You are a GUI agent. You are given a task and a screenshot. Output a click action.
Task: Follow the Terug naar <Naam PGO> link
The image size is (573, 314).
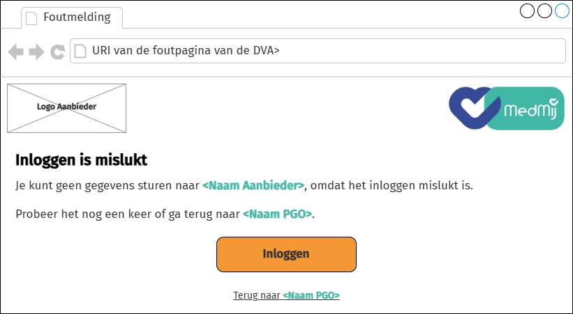click(x=286, y=296)
